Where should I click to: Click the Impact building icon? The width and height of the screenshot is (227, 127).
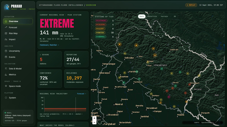pyautogui.click(x=6, y=39)
